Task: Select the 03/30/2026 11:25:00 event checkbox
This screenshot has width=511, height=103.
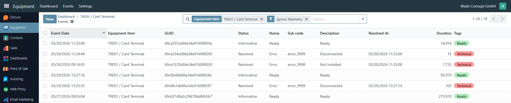Action: [x=45, y=43]
